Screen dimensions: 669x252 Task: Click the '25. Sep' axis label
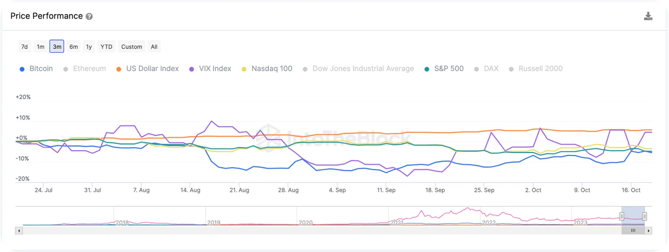pyautogui.click(x=484, y=190)
